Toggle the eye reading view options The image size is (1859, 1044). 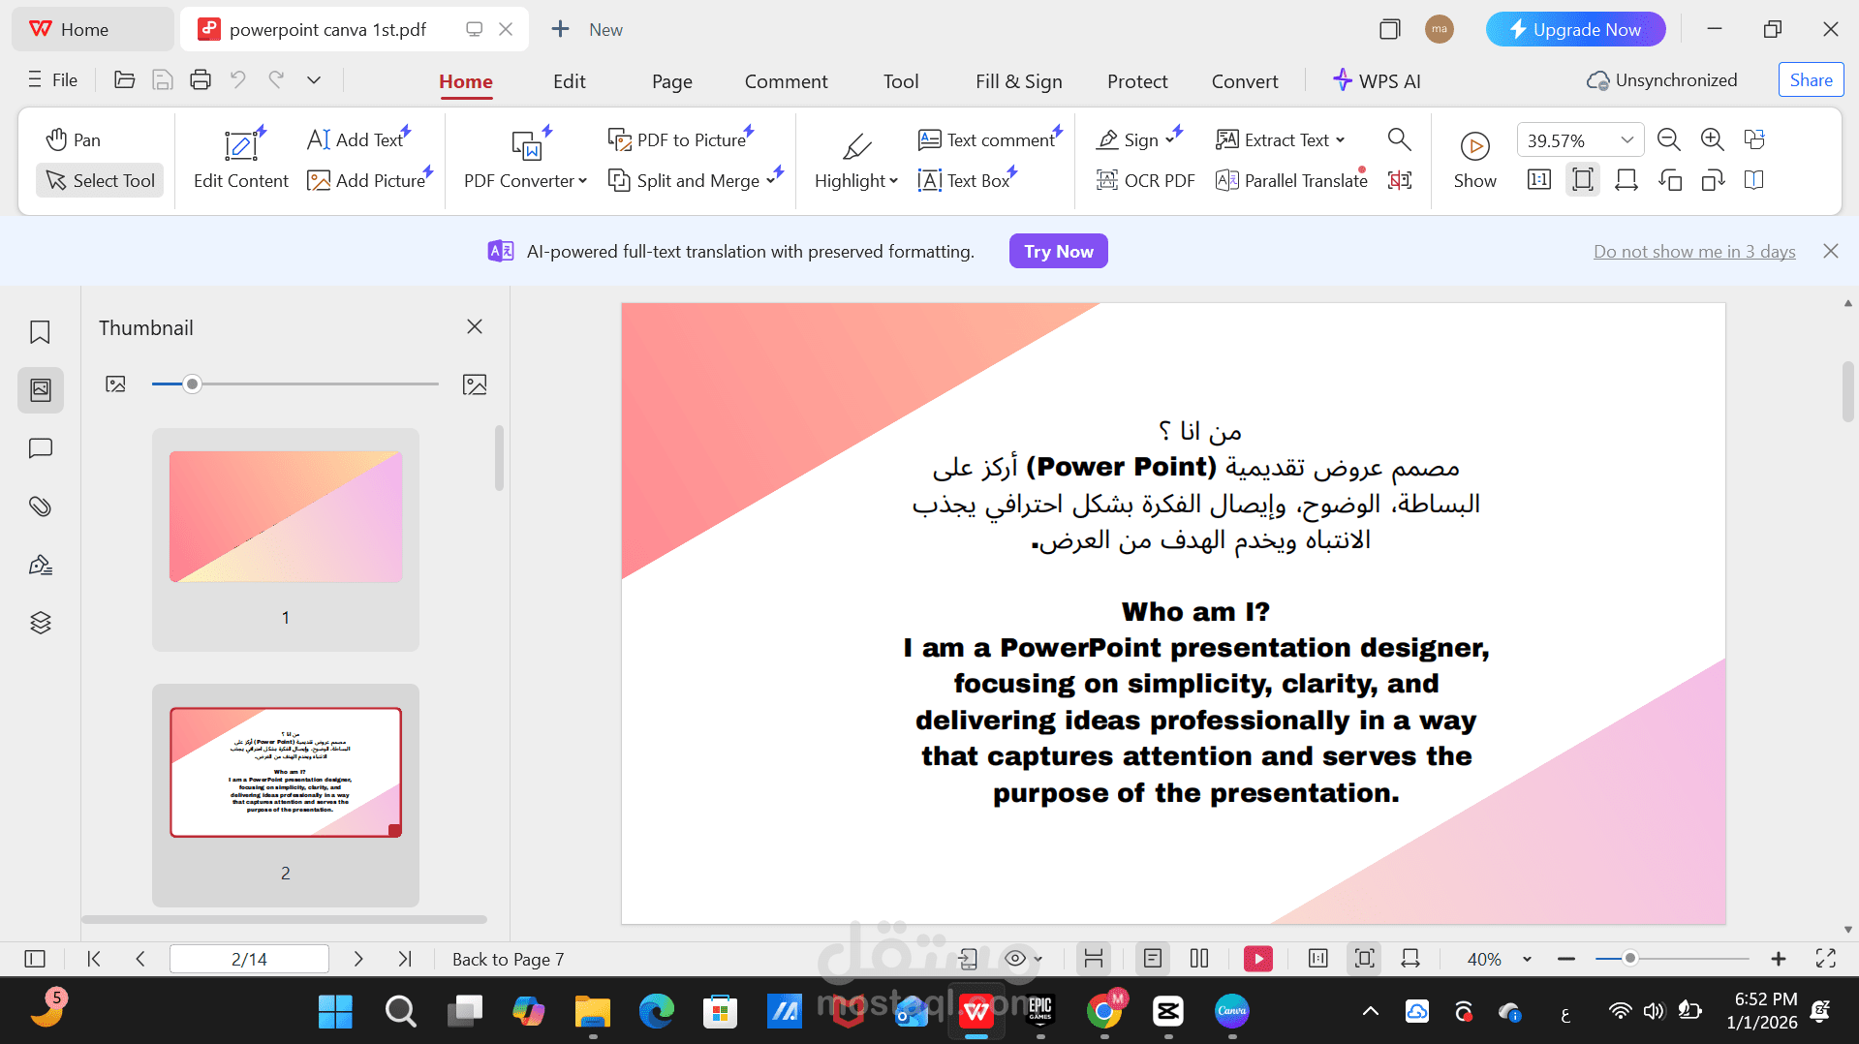[1019, 958]
